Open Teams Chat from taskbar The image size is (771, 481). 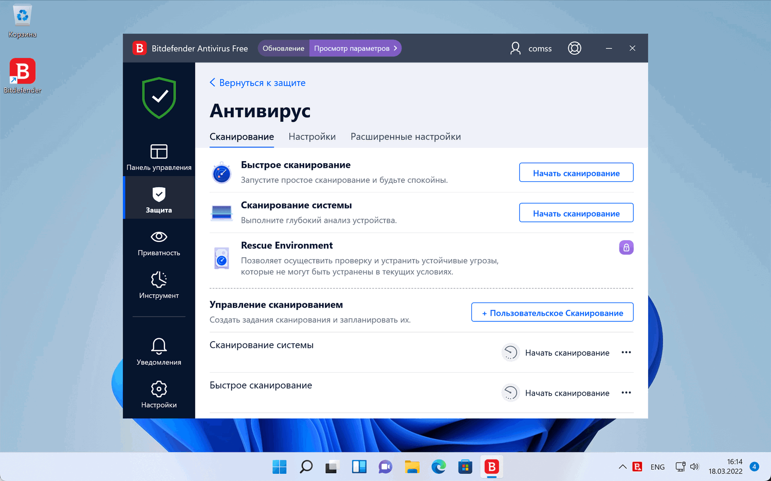(x=385, y=467)
